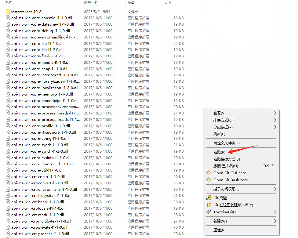Click file icon of api-ms-win-crt-heap-l1-1-0.dll

tap(8, 202)
